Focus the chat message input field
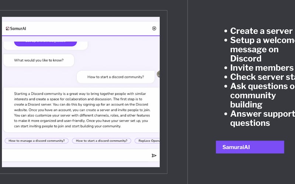Image resolution: width=295 pixels, height=184 pixels. [75, 155]
